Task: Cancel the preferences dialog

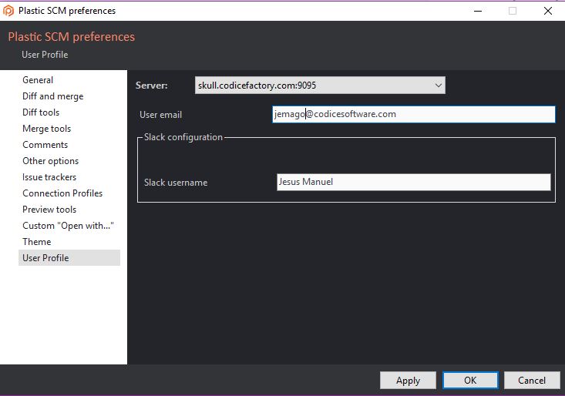Action: tap(532, 381)
